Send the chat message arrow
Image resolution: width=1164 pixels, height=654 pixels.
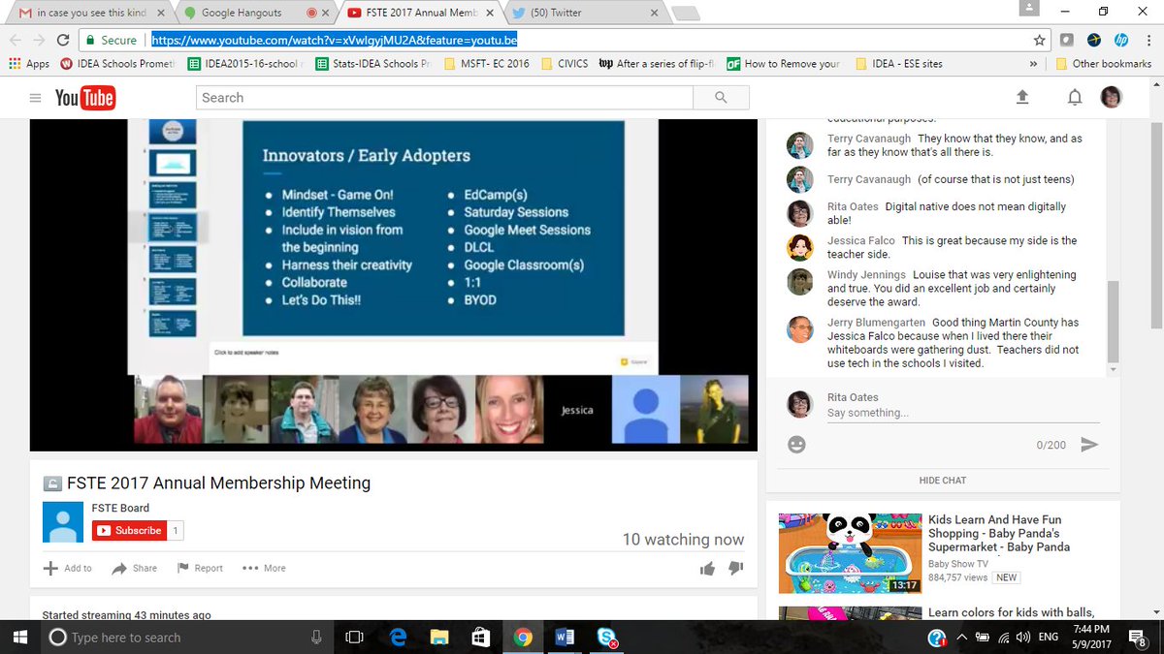tap(1089, 445)
